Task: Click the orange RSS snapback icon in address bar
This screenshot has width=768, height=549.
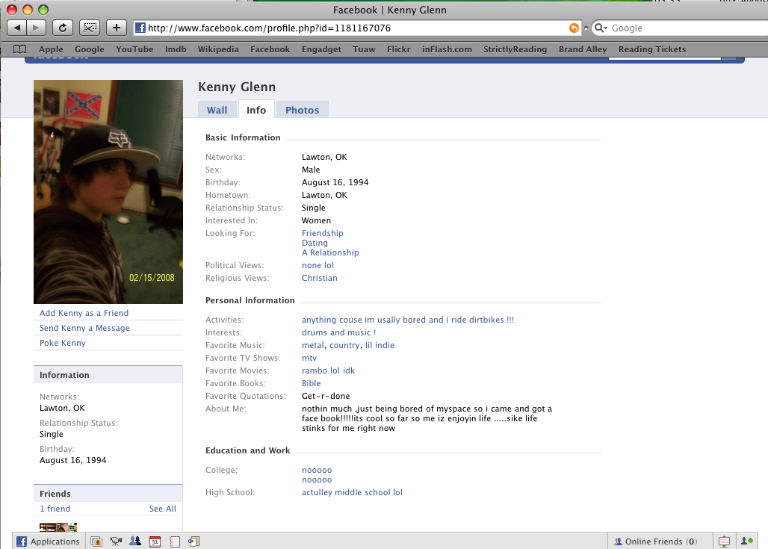Action: tap(574, 28)
